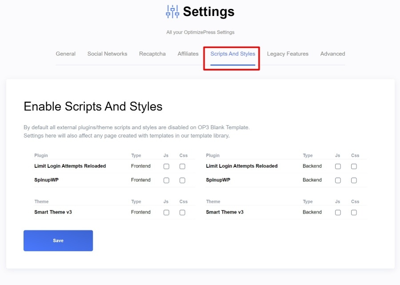Open the Recaptcha tab

pos(152,54)
